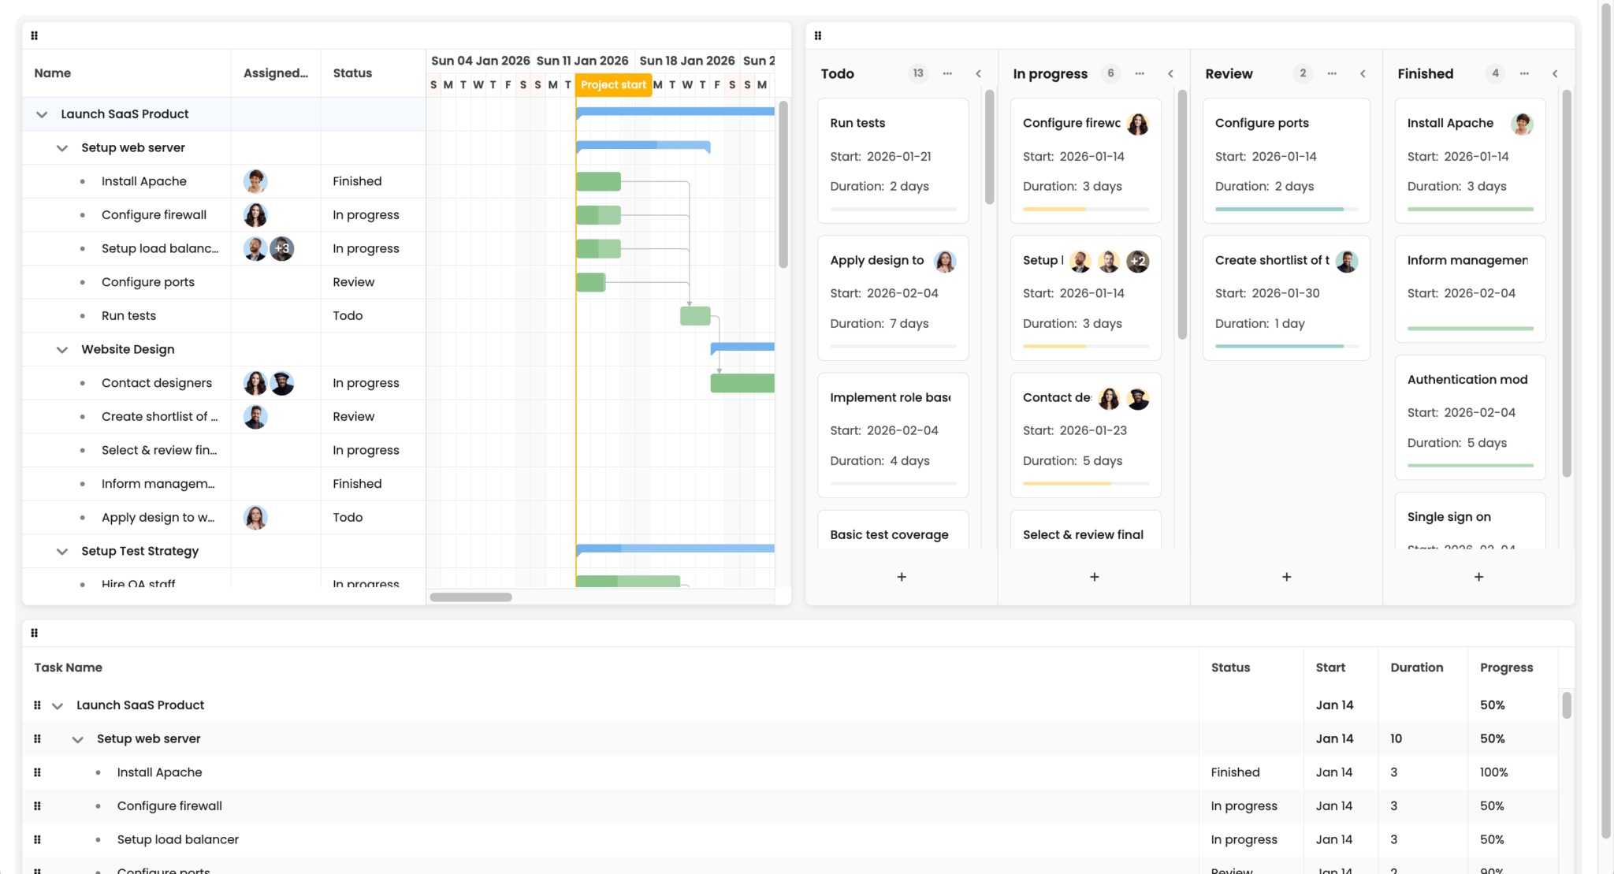Click the Install Apache green Gantt bar
1614x874 pixels.
[598, 182]
